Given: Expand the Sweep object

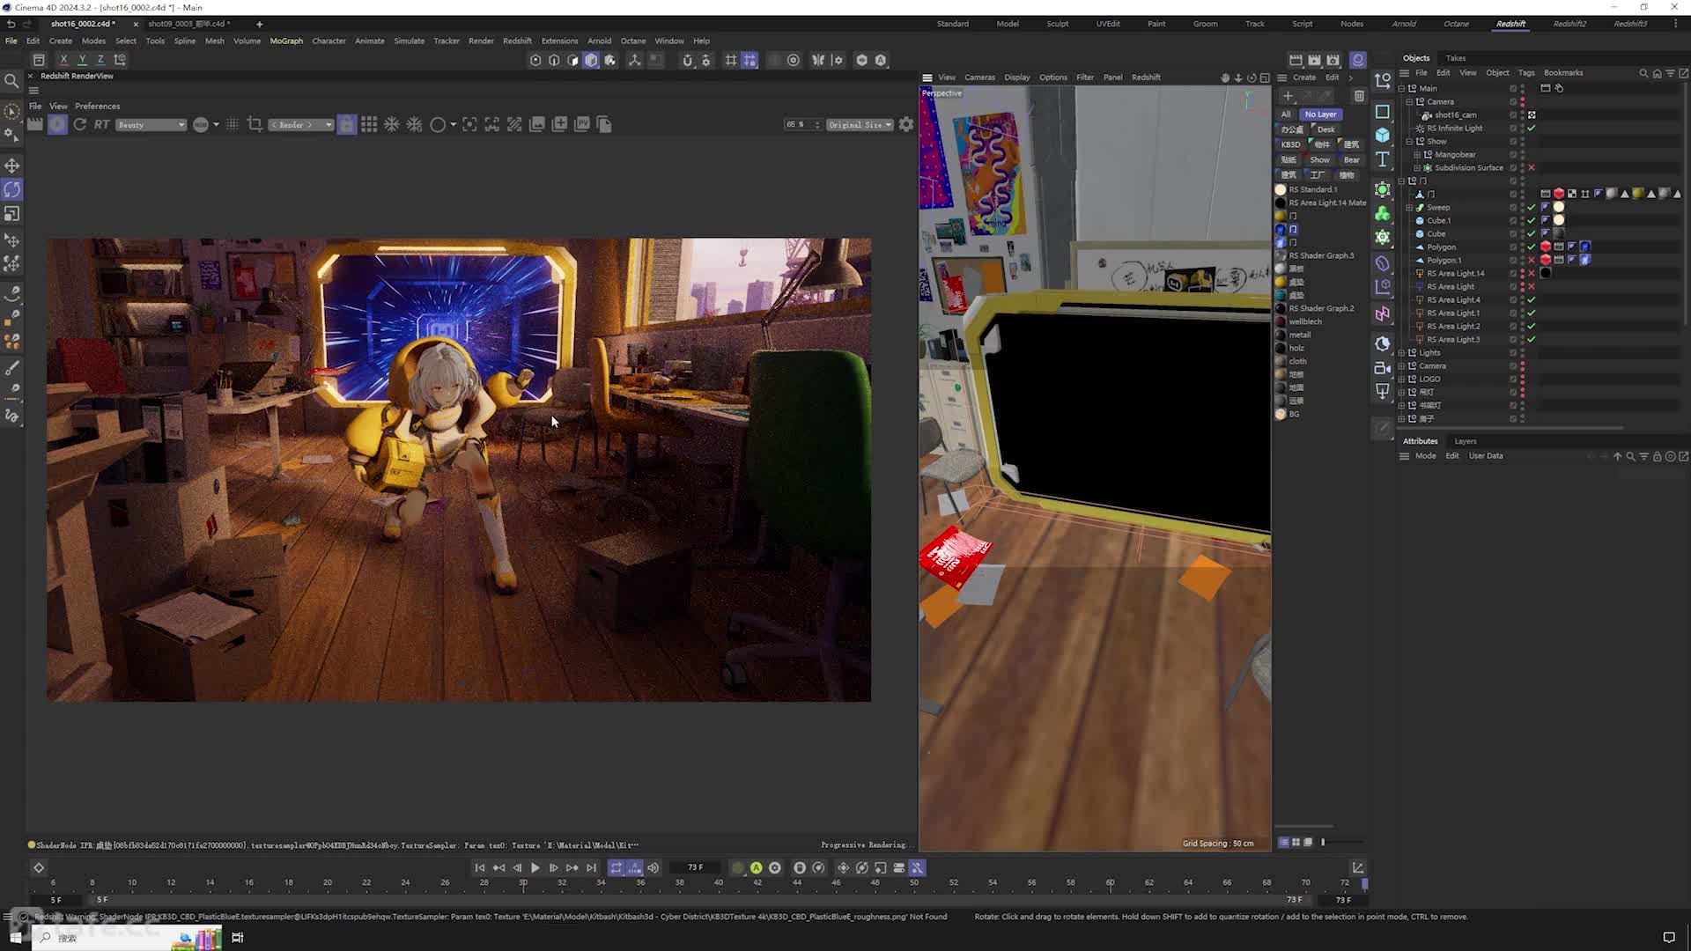Looking at the screenshot, I should (x=1409, y=208).
